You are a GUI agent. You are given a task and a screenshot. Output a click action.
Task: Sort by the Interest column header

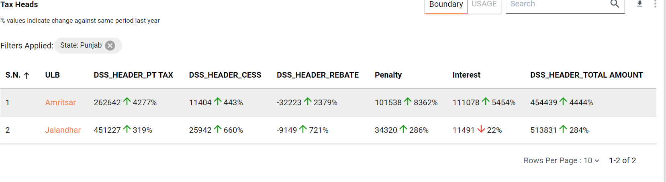[x=466, y=75]
